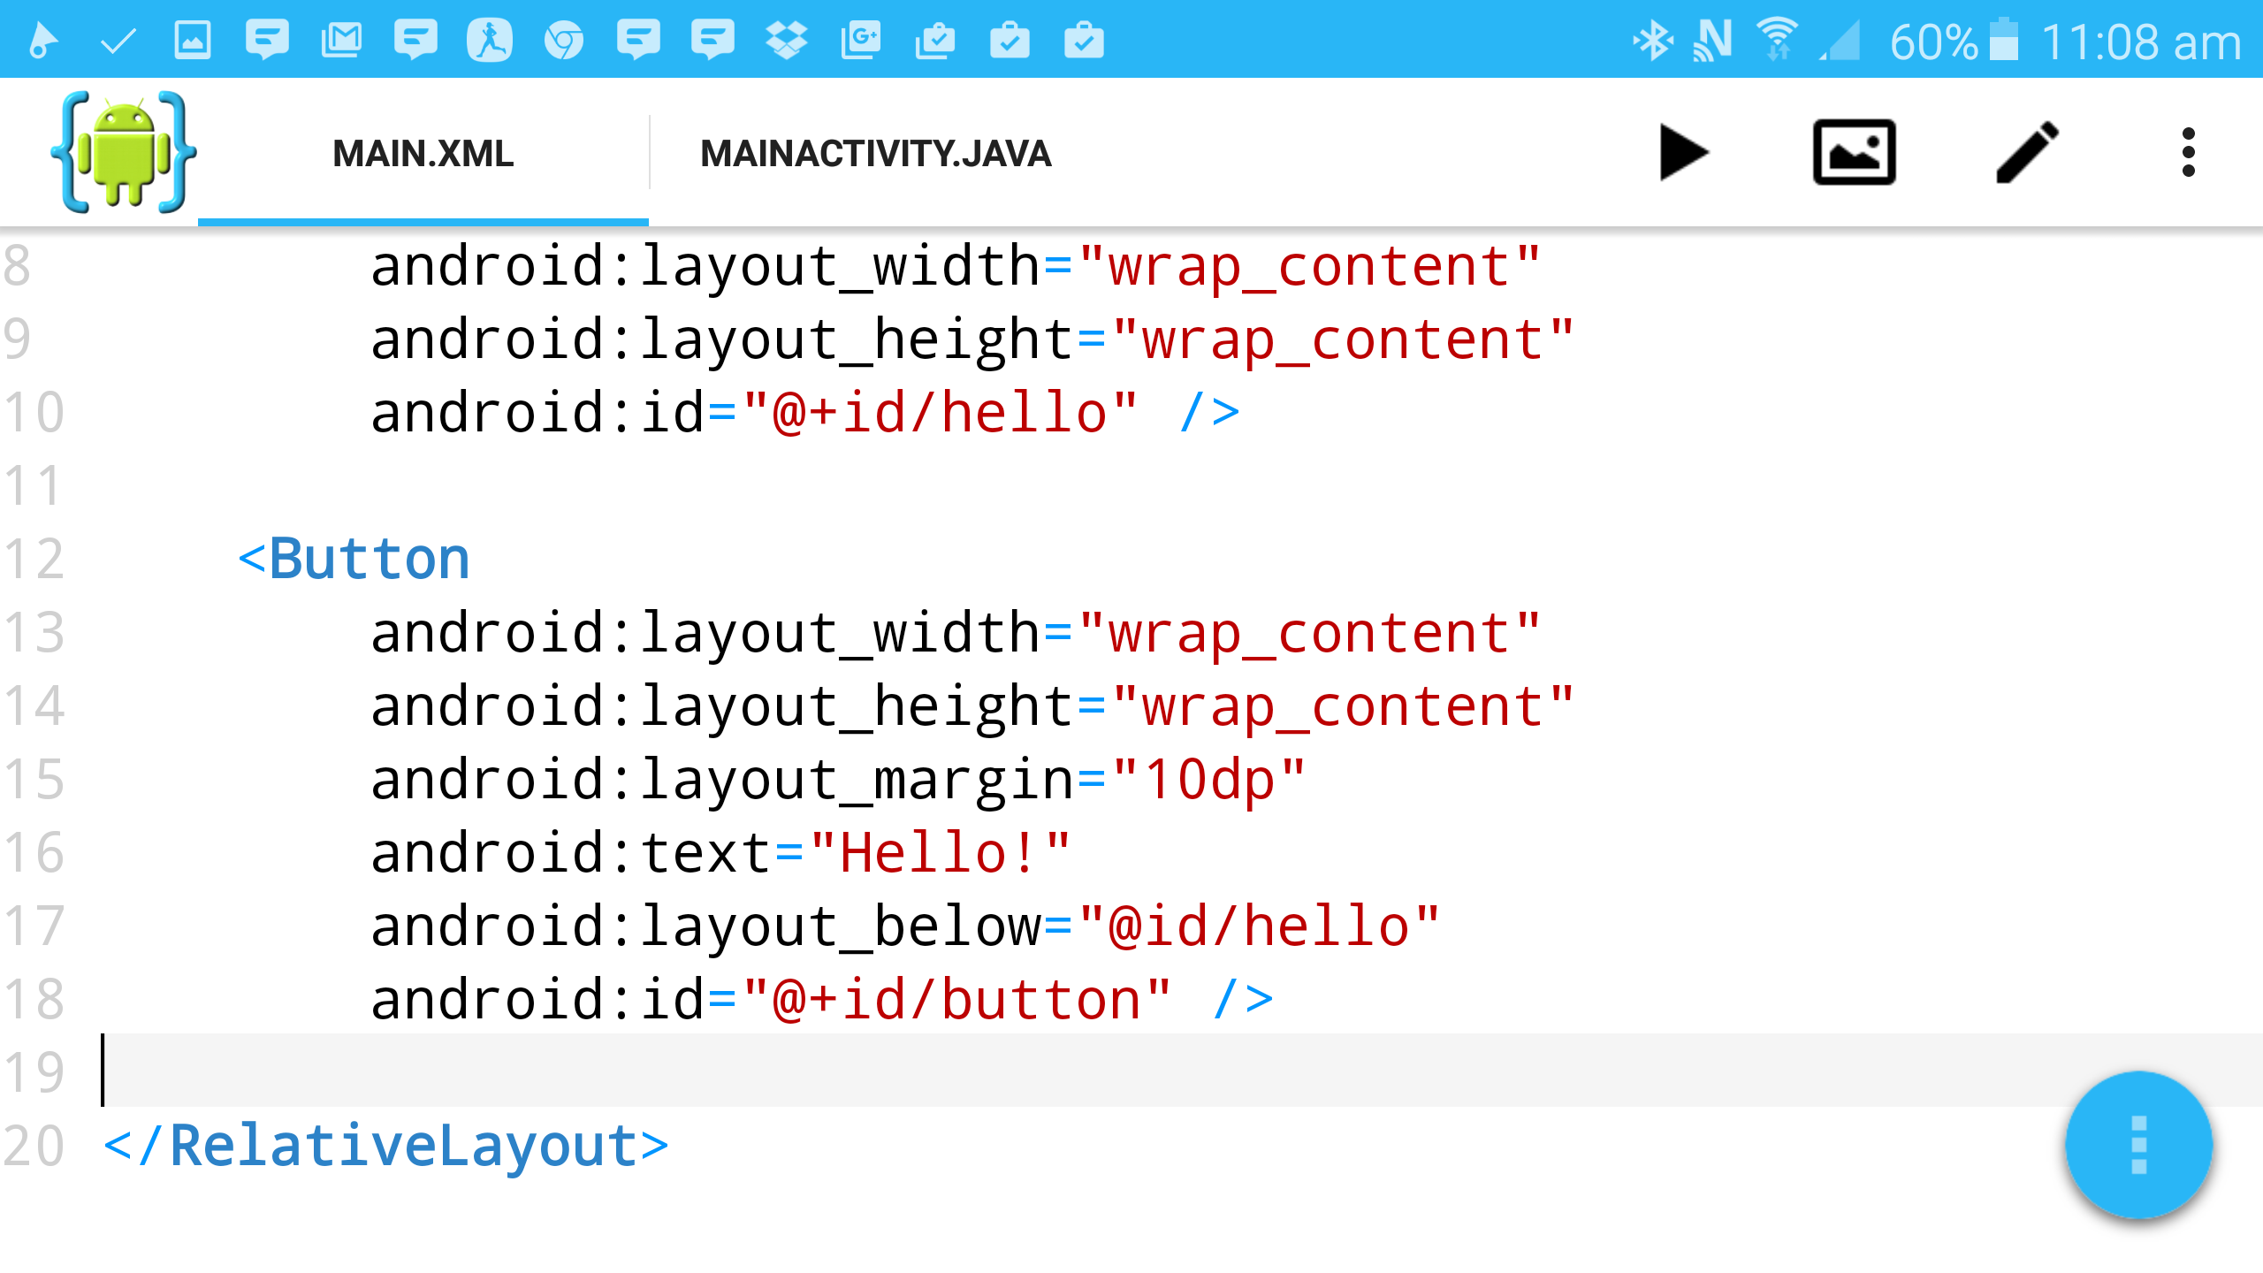Click the "10dp" margin value on line 15
Screen dimensions: 2263x1273
[x=1208, y=779]
